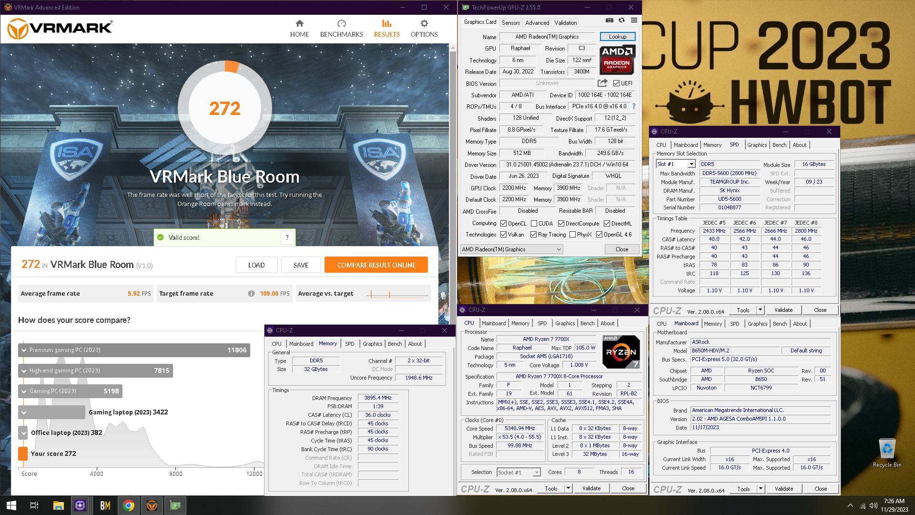Show hidden tray icons chevron

[x=850, y=506]
